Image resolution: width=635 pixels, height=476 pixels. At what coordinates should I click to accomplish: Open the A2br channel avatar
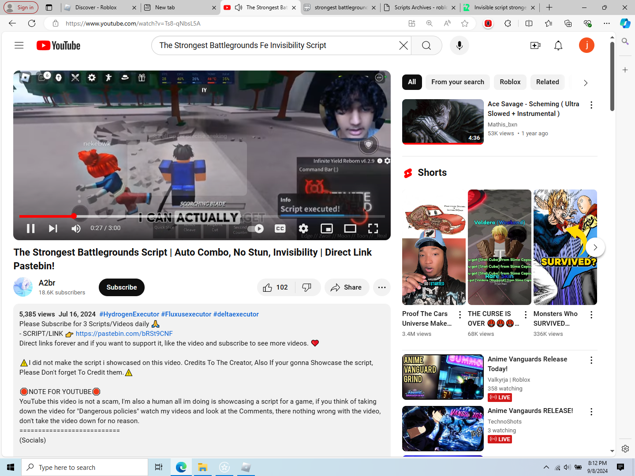23,287
